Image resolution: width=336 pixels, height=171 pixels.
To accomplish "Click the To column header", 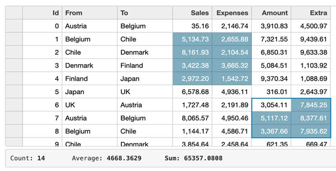I will (144, 13).
